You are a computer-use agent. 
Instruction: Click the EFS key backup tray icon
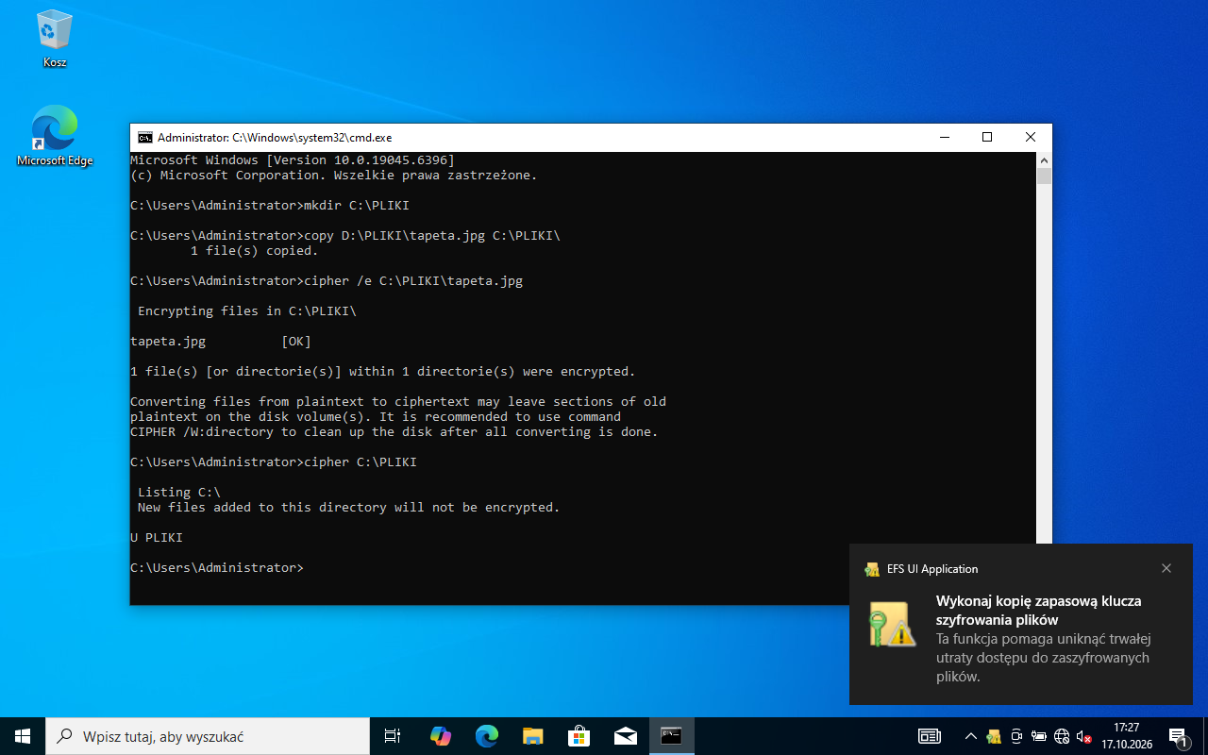click(x=994, y=736)
